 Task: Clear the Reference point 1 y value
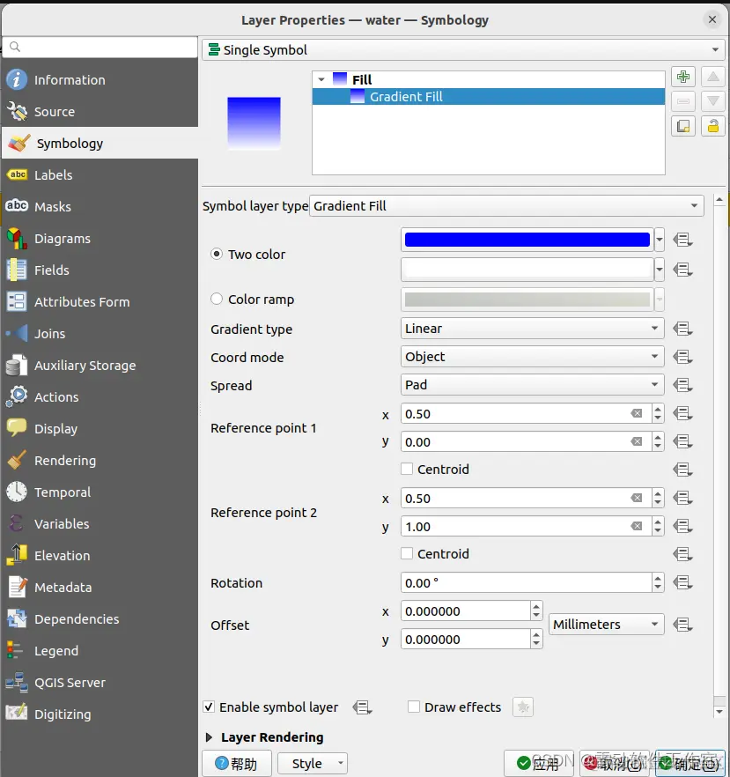[x=637, y=442]
